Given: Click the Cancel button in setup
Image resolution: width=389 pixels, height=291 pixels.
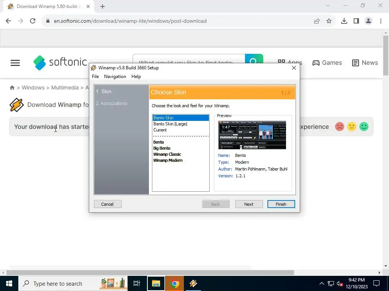Looking at the screenshot, I should click(108, 204).
